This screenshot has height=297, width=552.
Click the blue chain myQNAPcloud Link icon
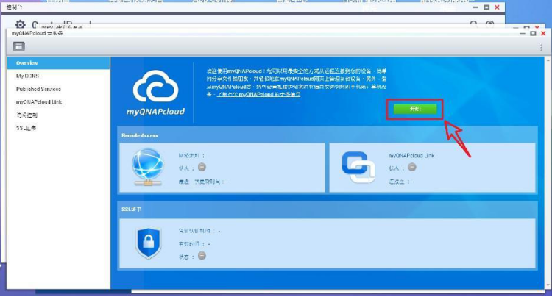358,168
